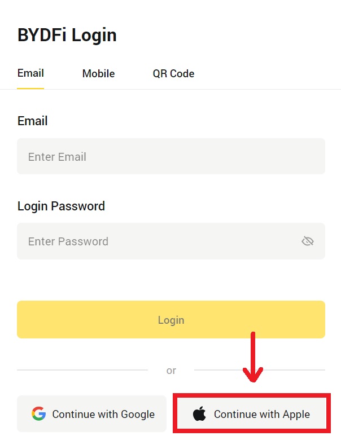
Task: Toggle password visibility eye icon
Action: click(x=307, y=241)
